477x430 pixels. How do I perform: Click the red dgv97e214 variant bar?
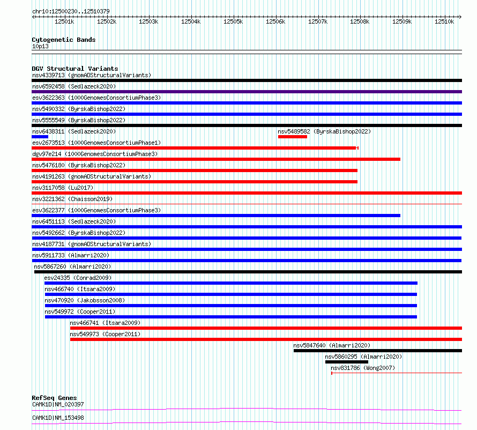pyautogui.click(x=216, y=159)
